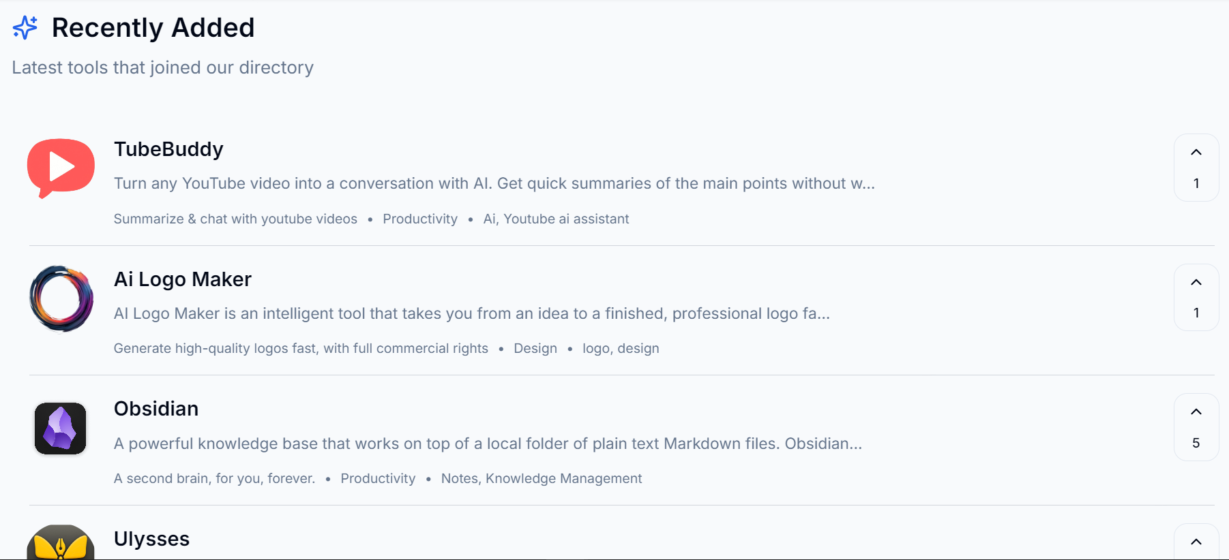1229x560 pixels.
Task: Click the Ulysses tool title
Action: 151,539
